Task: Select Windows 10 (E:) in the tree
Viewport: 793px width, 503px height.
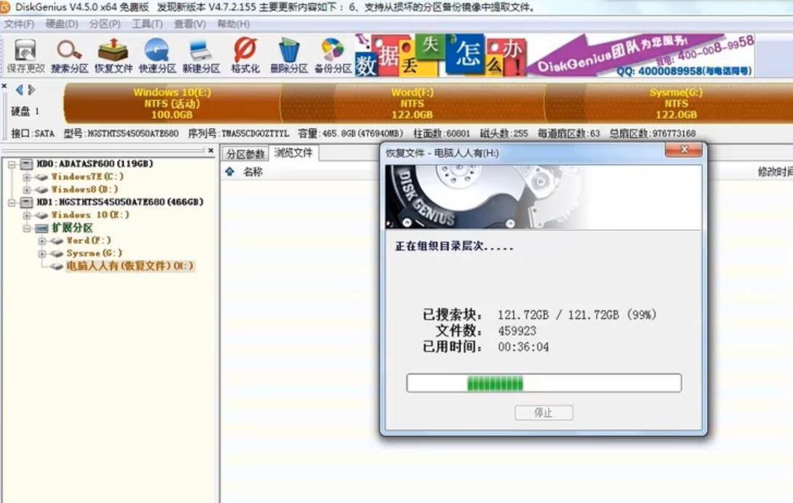Action: (x=90, y=215)
